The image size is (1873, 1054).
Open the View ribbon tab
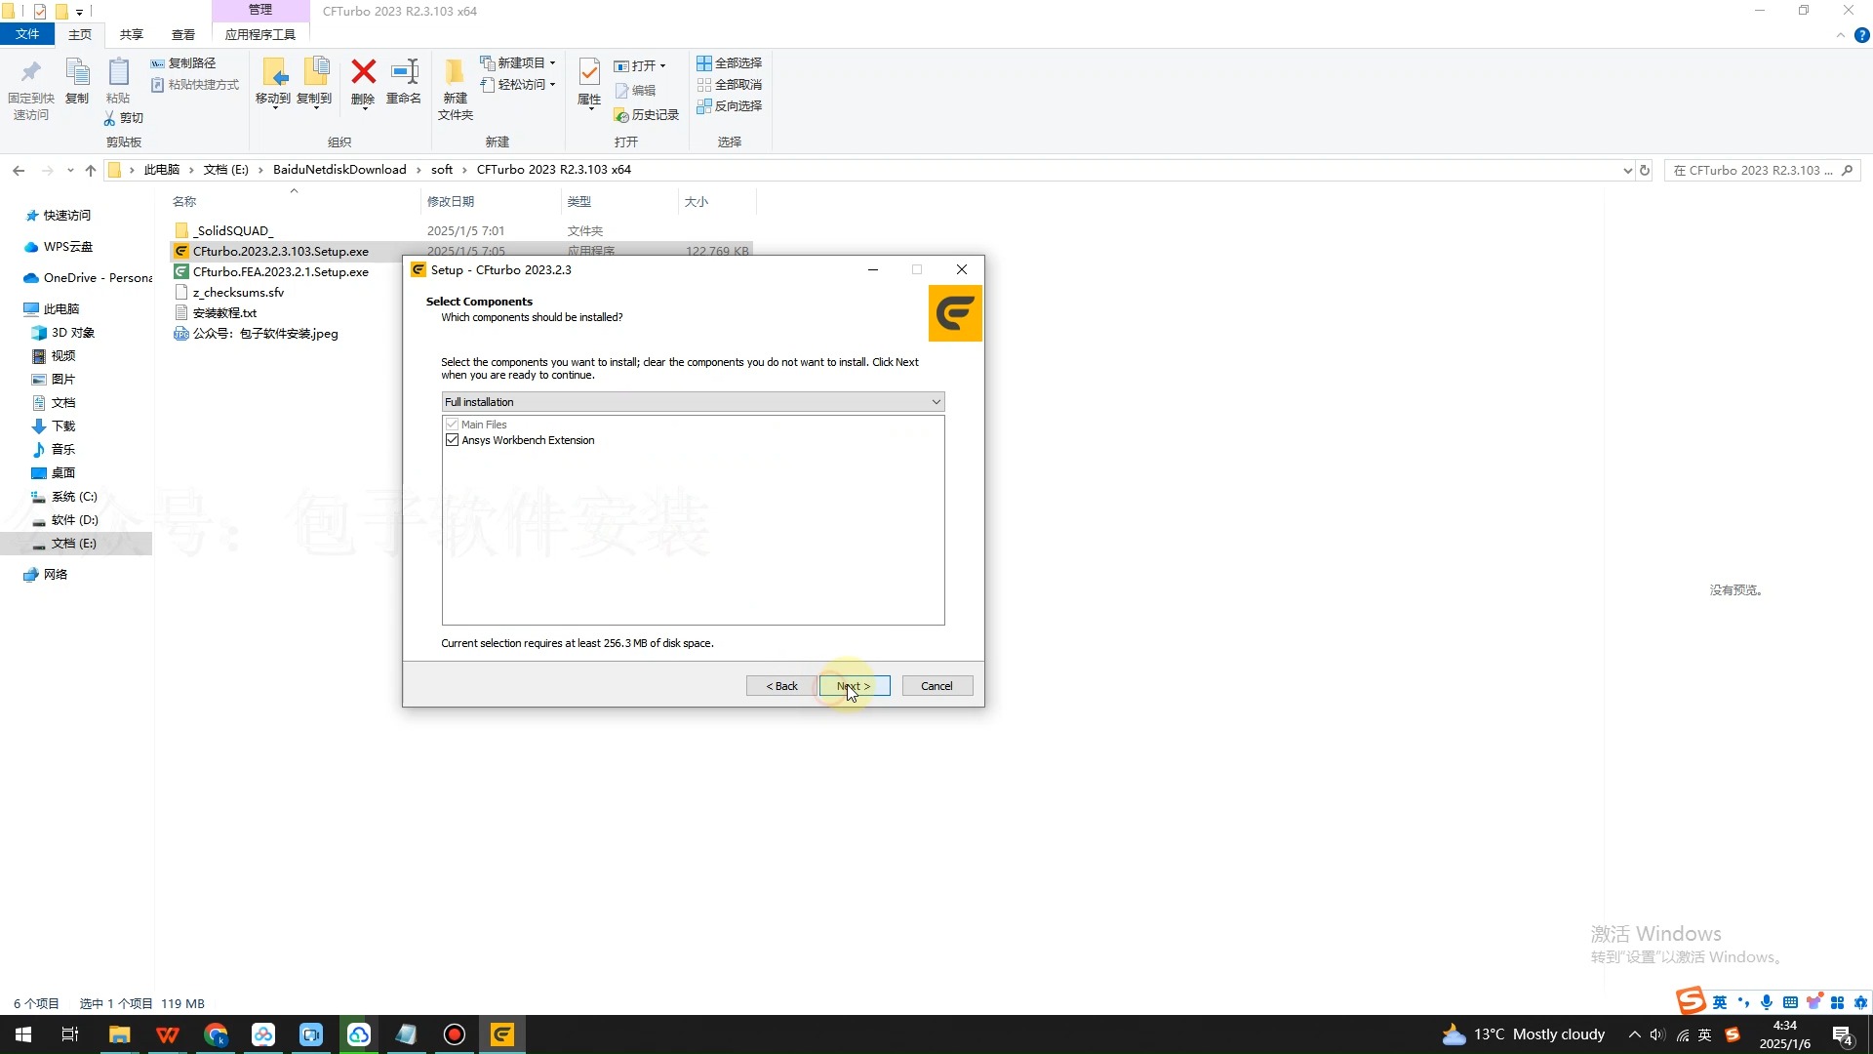[183, 34]
